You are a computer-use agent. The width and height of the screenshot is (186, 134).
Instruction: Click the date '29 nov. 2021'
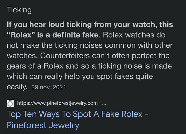49,87
